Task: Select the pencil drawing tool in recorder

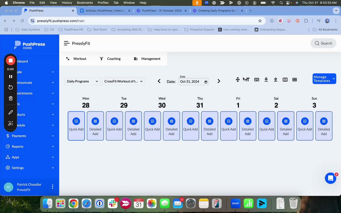Action: (x=11, y=112)
